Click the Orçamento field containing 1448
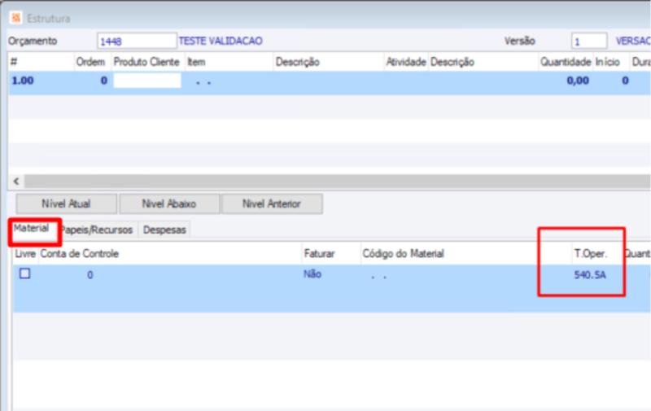Screen dimensions: 651x411 point(137,41)
